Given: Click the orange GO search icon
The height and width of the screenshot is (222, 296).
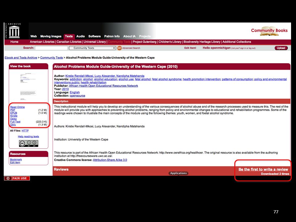Looking at the screenshot, I should click(119, 48).
